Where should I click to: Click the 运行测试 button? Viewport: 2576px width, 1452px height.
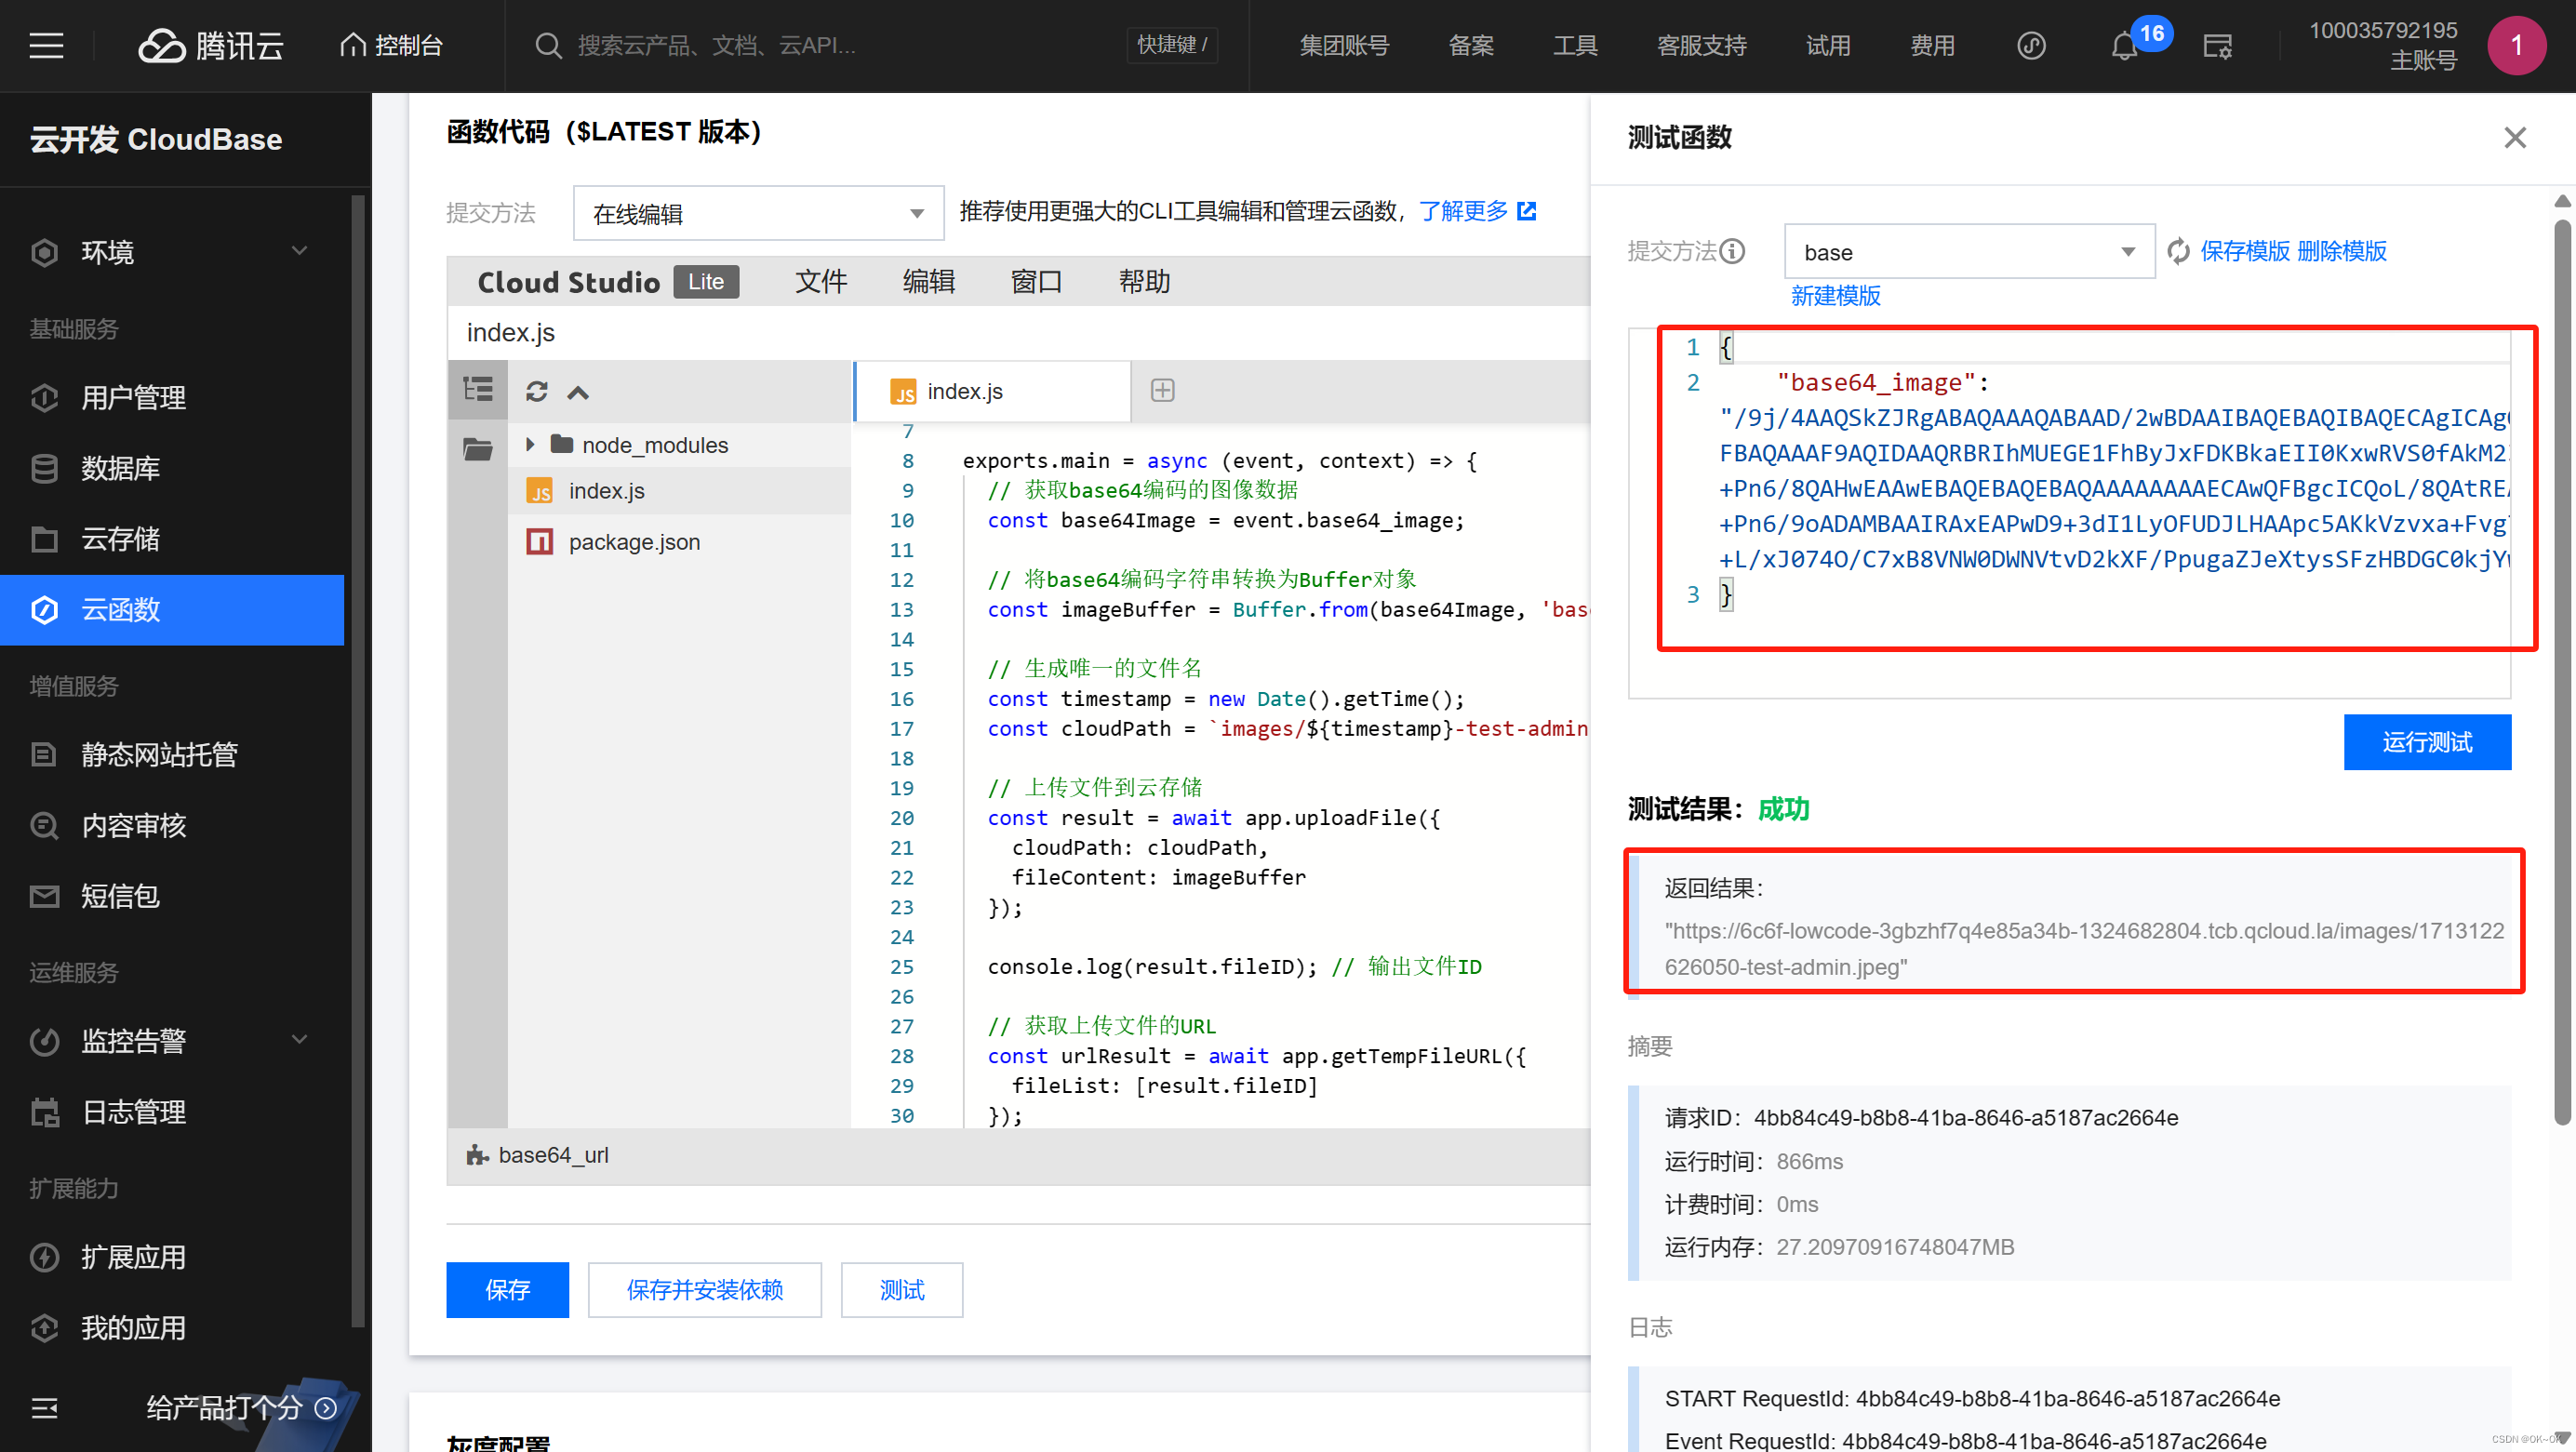pos(2427,742)
